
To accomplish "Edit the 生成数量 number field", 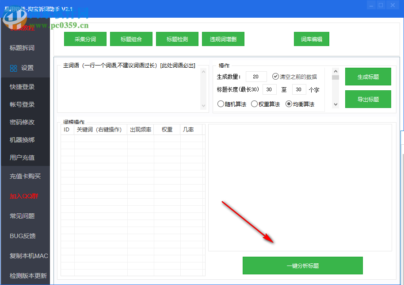I will pyautogui.click(x=256, y=76).
